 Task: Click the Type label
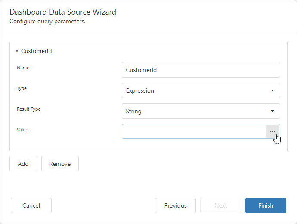(x=22, y=88)
